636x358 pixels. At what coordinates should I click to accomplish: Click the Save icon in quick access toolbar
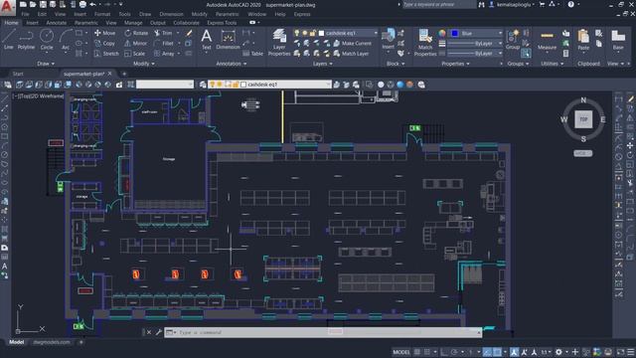43,4
